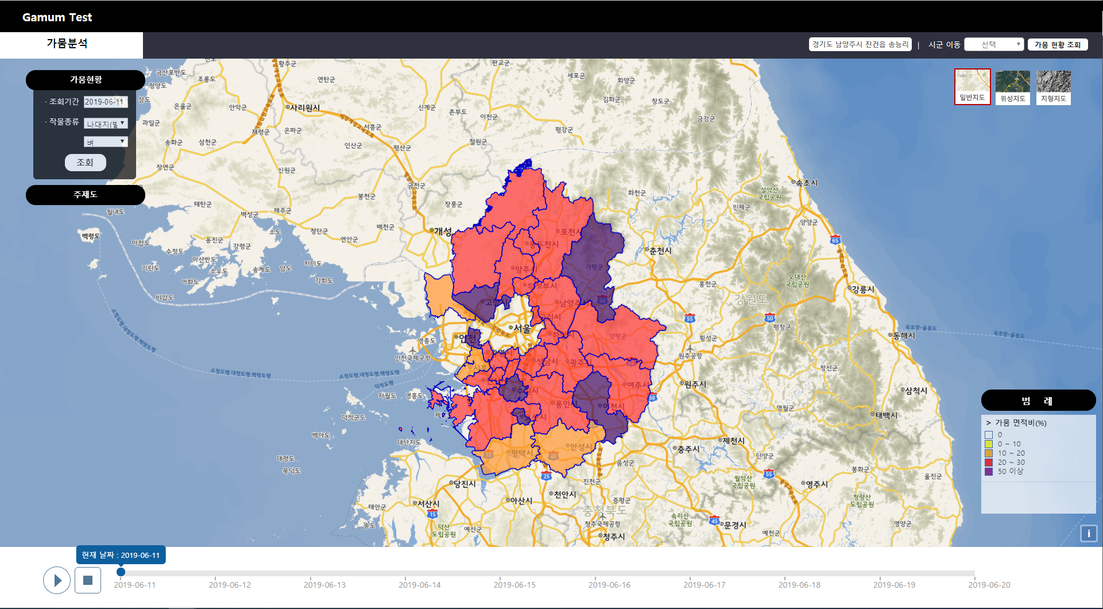Viewport: 1103px width, 609px height.
Task: Start timeline playback with play button
Action: (x=57, y=580)
